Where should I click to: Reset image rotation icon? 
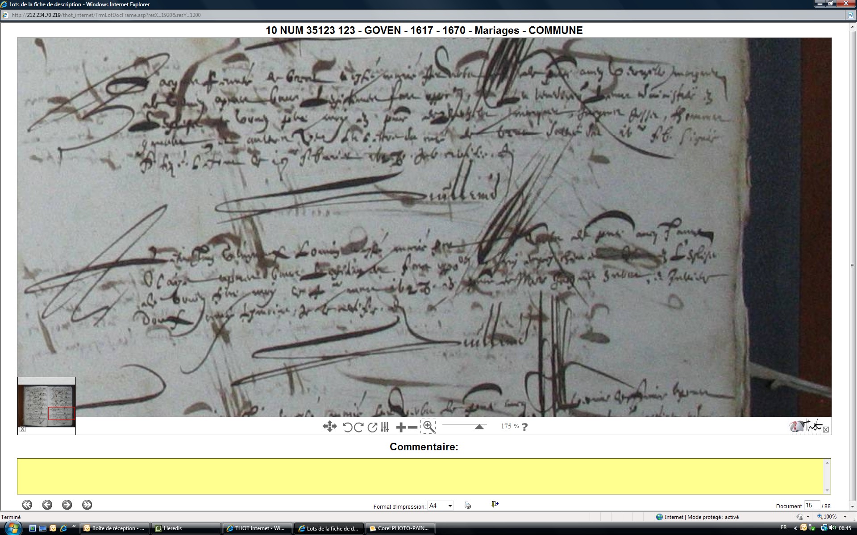coord(372,427)
